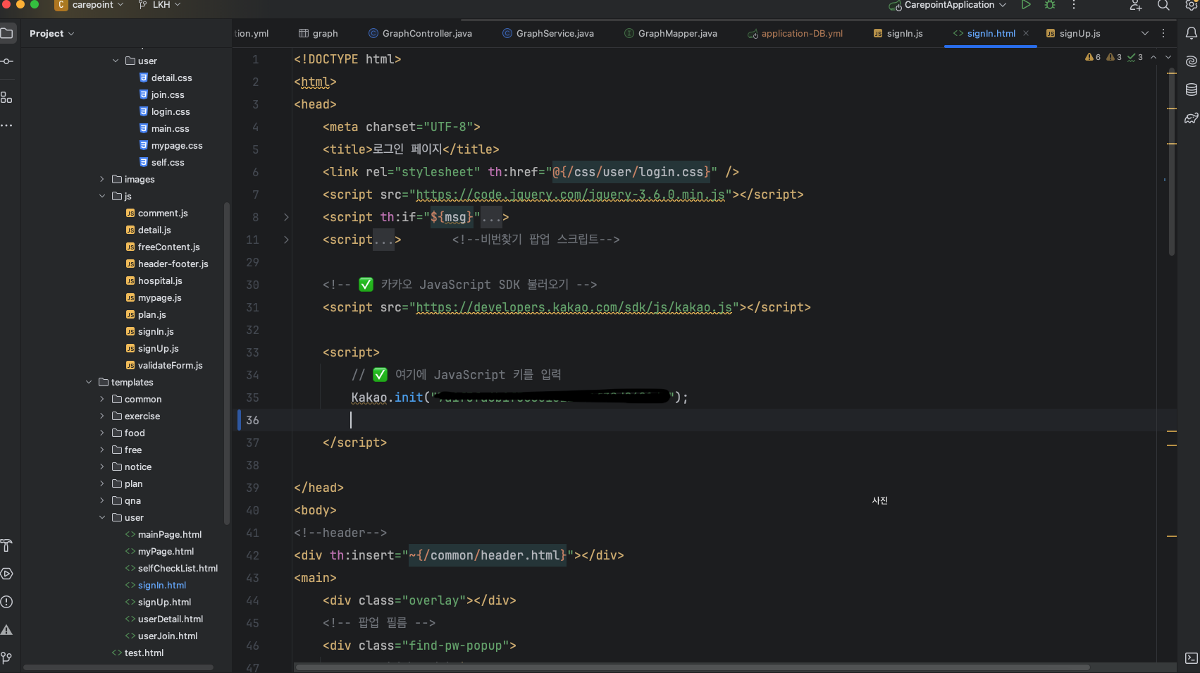This screenshot has width=1200, height=673.
Task: Open the LKH branch dropdown
Action: (x=160, y=5)
